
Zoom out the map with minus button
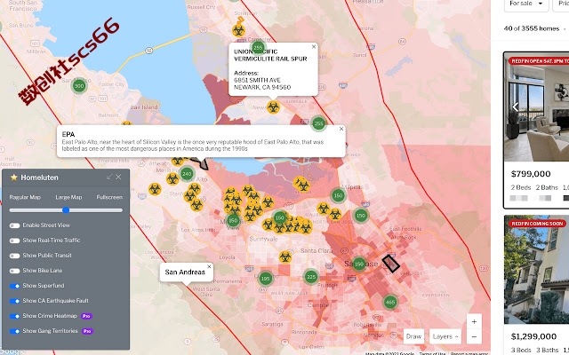point(474,336)
